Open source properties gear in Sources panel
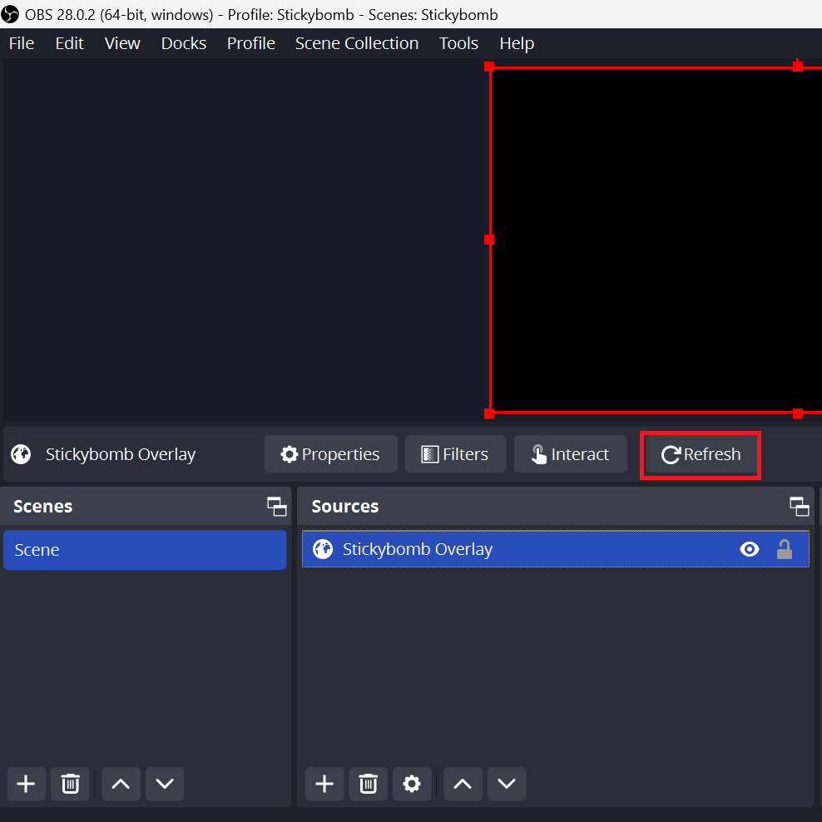 (412, 784)
